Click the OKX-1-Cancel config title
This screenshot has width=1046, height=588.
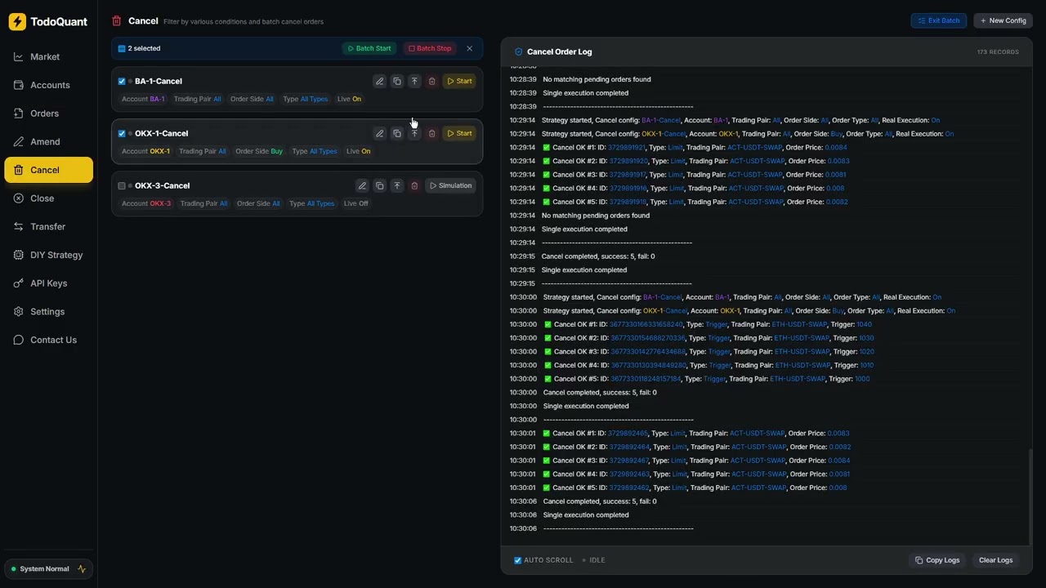[x=161, y=134]
